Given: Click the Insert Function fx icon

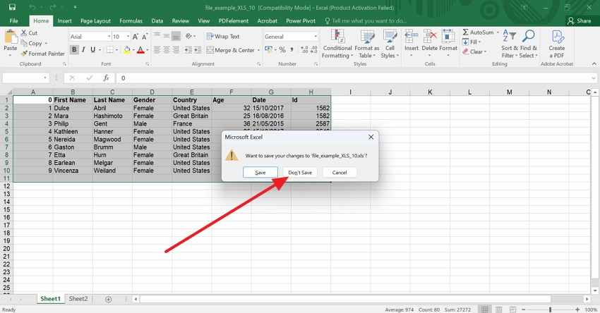Looking at the screenshot, I should point(106,78).
